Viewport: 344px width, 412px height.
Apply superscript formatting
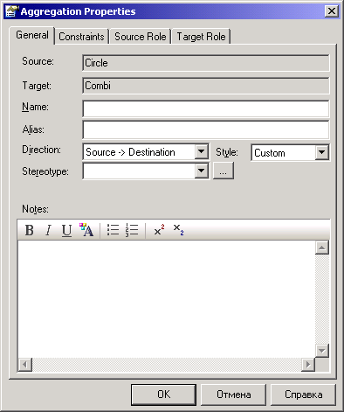tap(159, 230)
